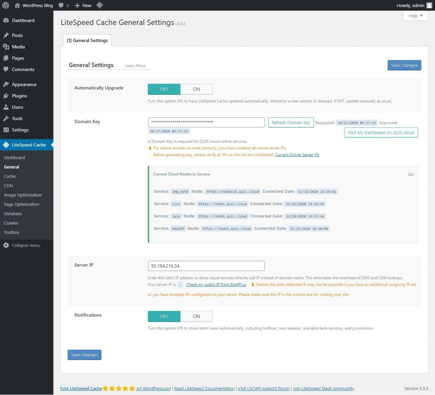Click the node119.quic.cloud URL
This screenshot has height=395, width=435.
click(x=232, y=192)
